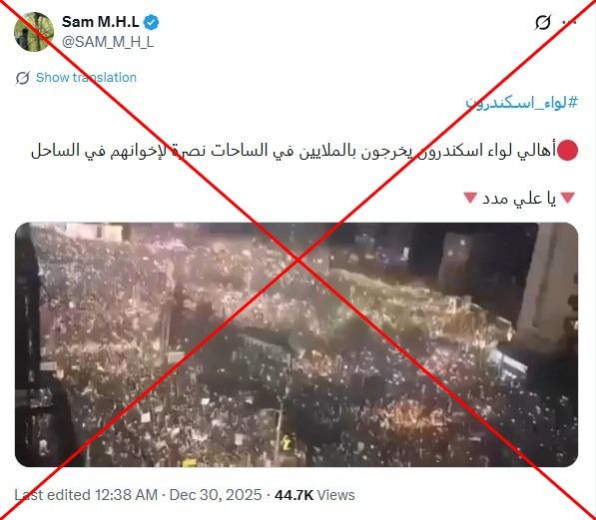Viewport: 596px width, 520px height.
Task: Click the 12:38 AM timestamp
Action: tap(126, 495)
